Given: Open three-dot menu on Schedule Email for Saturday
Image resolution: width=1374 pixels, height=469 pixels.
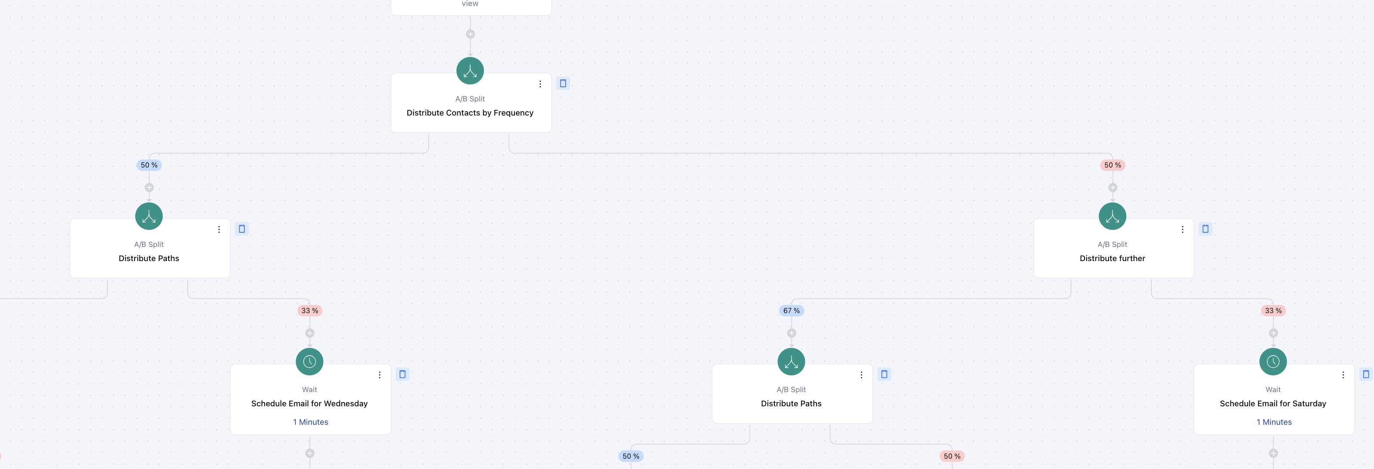Looking at the screenshot, I should click(x=1343, y=375).
